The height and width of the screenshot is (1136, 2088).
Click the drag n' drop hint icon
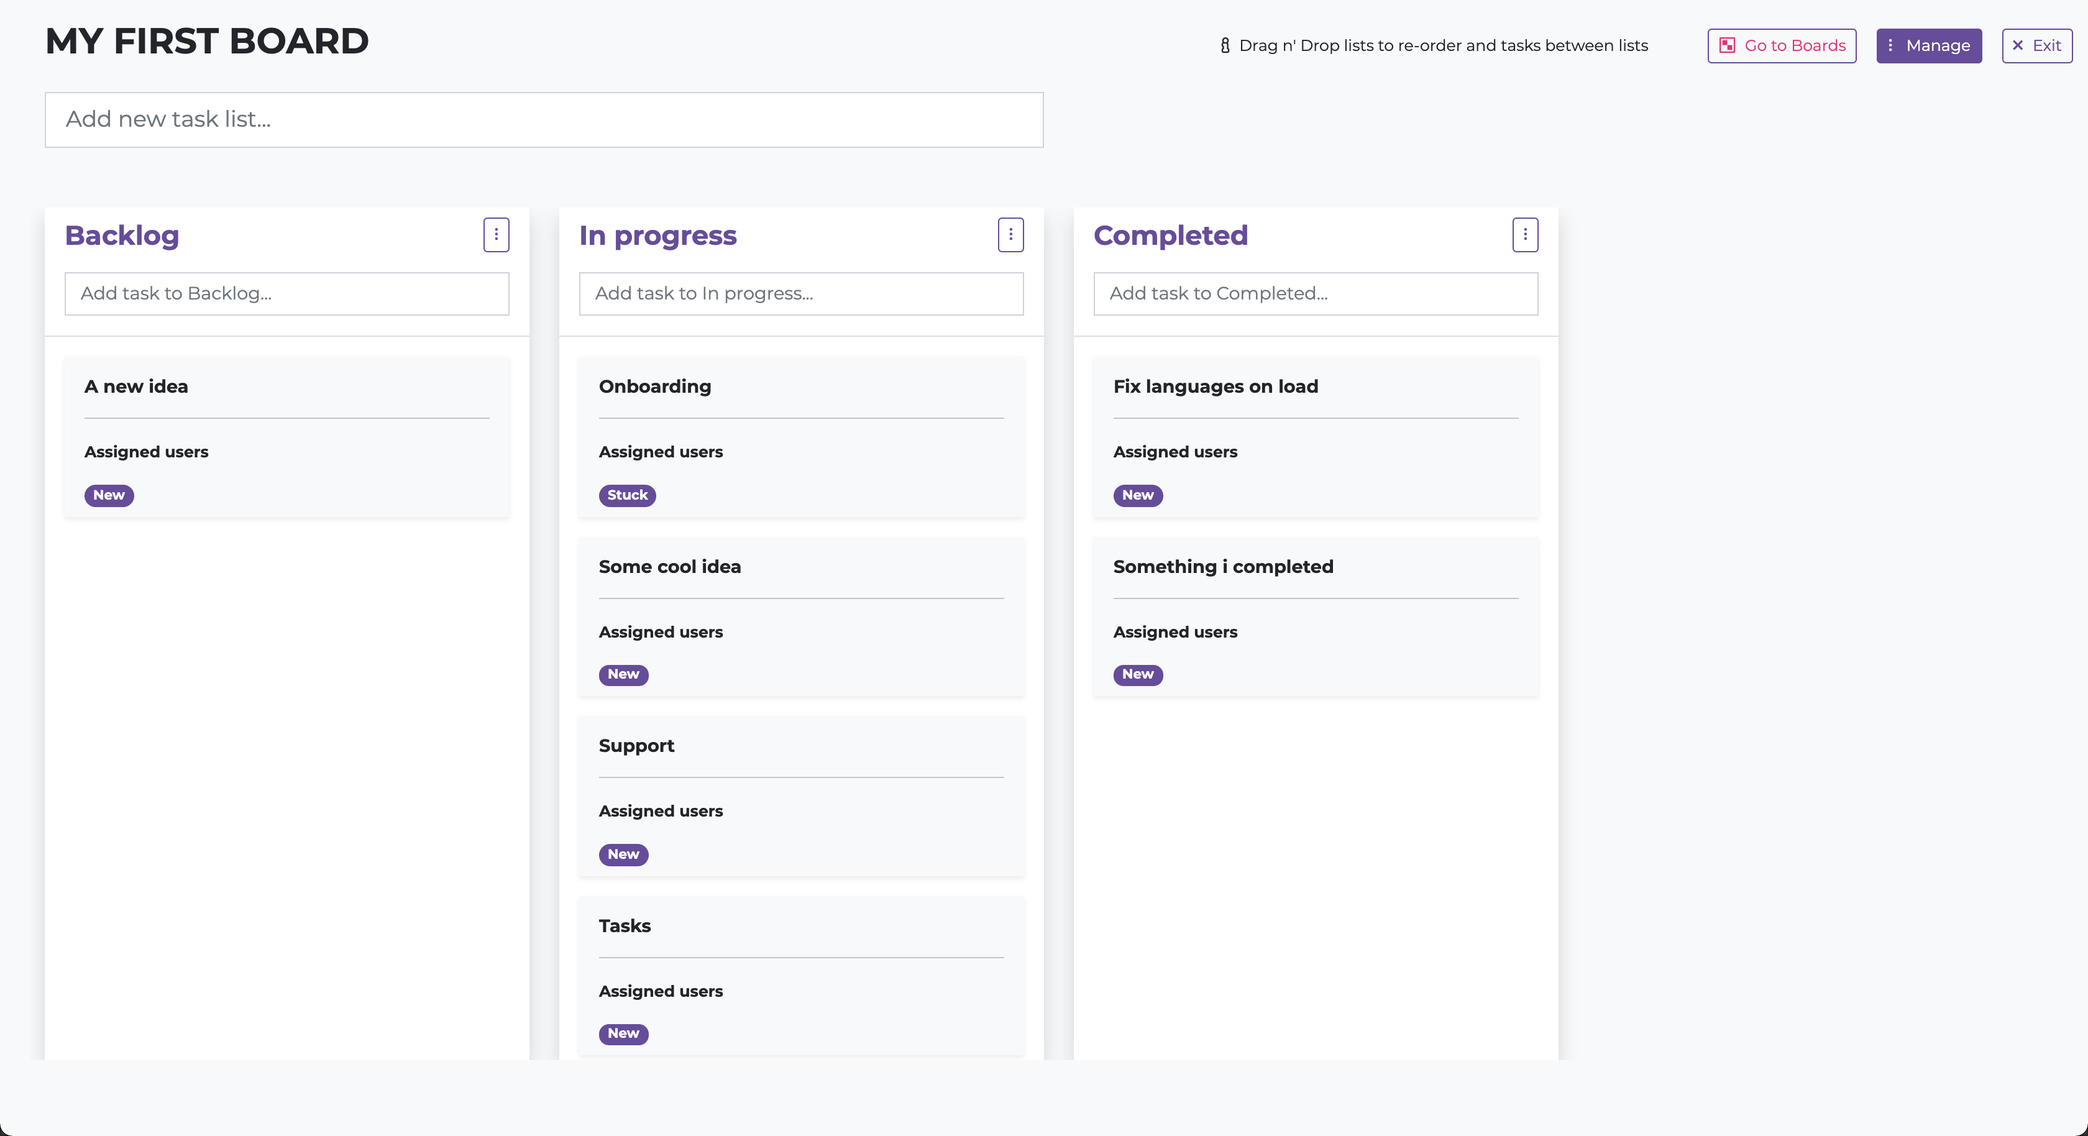click(1224, 45)
